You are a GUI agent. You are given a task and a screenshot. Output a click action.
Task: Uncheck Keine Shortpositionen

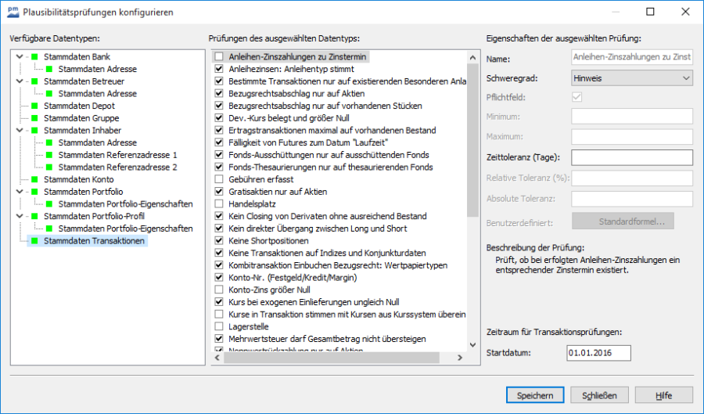click(x=219, y=240)
